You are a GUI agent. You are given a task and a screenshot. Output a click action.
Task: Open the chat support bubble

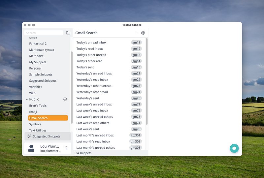click(x=234, y=148)
